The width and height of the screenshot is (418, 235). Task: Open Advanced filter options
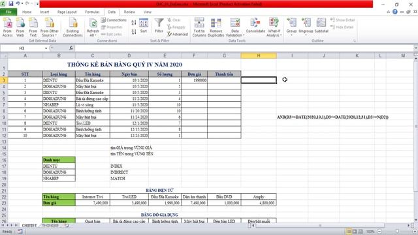[x=178, y=34]
